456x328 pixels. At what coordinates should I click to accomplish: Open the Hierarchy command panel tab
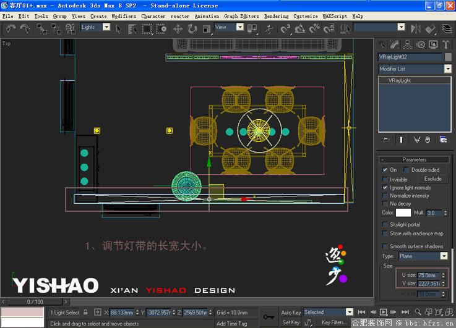click(x=408, y=44)
